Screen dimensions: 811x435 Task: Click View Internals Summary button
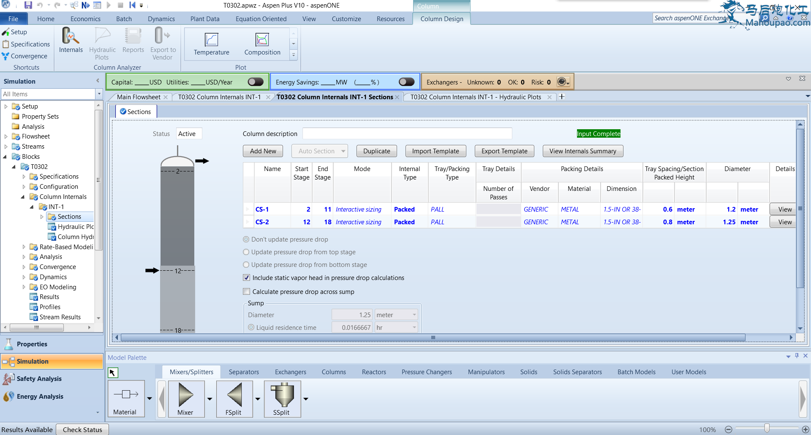583,151
